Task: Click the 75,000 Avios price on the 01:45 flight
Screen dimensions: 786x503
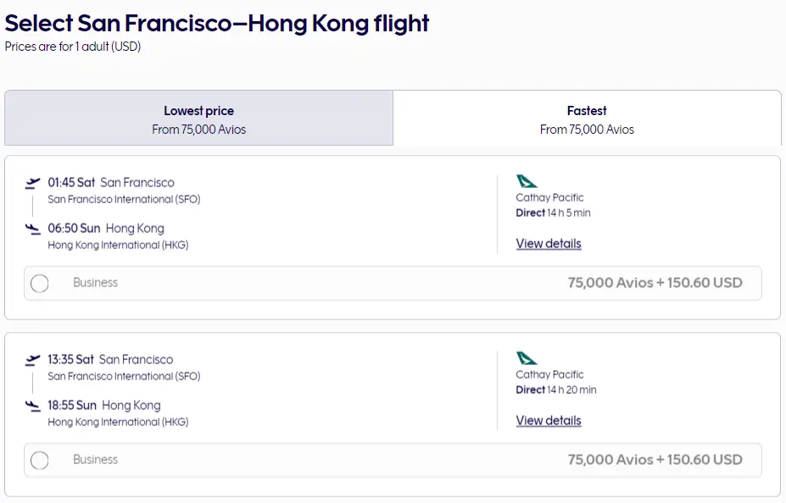Action: [x=655, y=283]
